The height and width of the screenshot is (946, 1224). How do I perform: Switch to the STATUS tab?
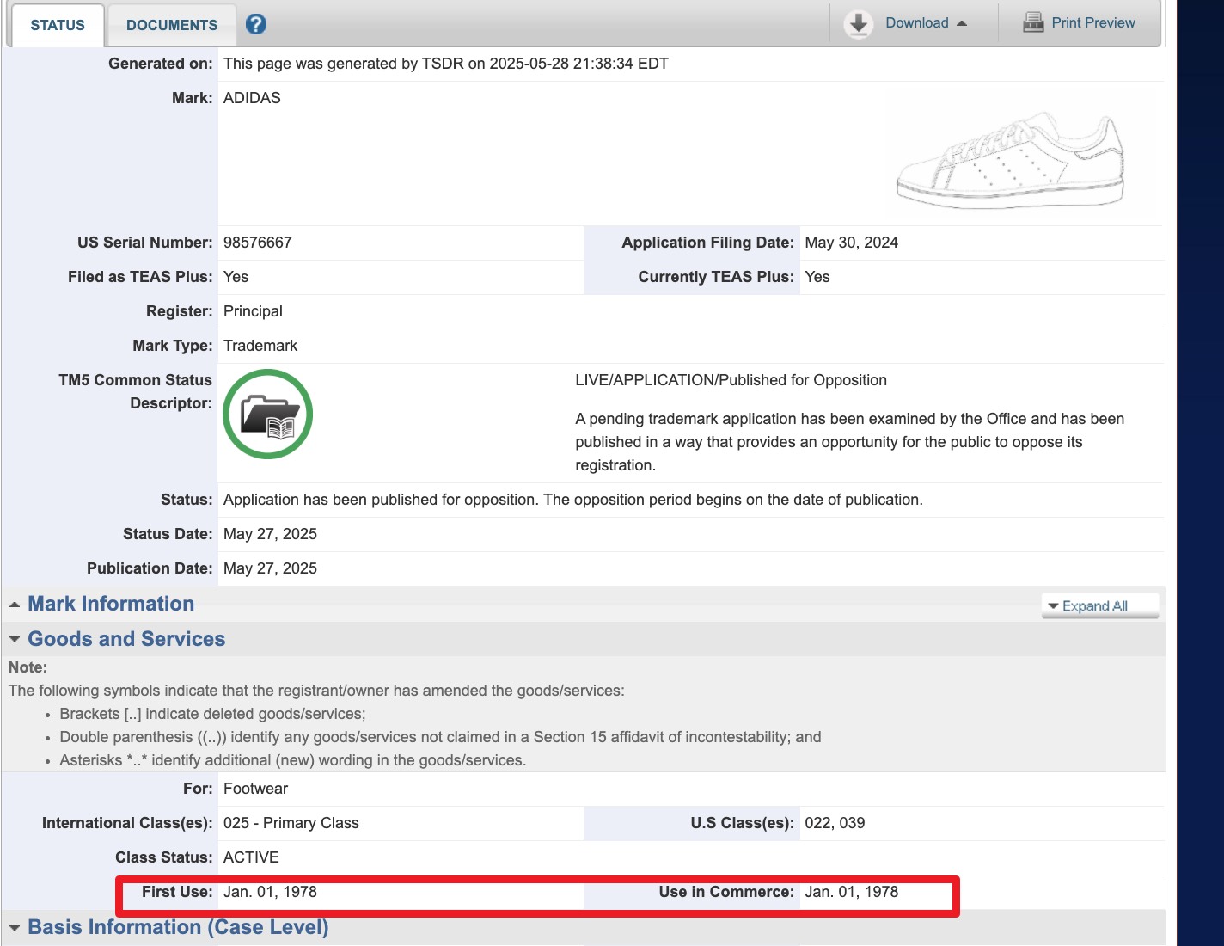pyautogui.click(x=58, y=25)
